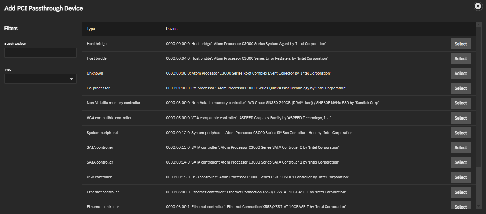Click the device list vertical scrollbar thumb
The width and height of the screenshot is (486, 214).
478,96
